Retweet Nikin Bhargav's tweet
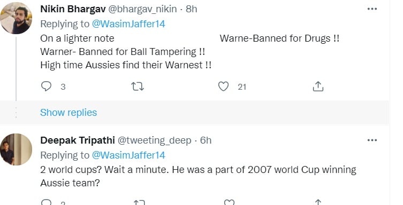 138,86
